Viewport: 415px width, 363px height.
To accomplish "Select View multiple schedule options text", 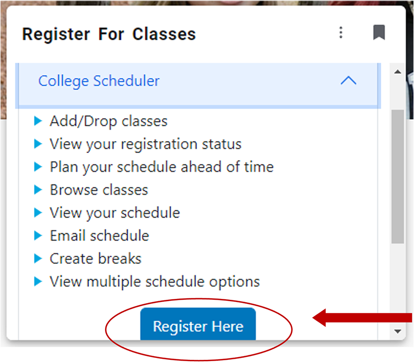I will pyautogui.click(x=155, y=281).
